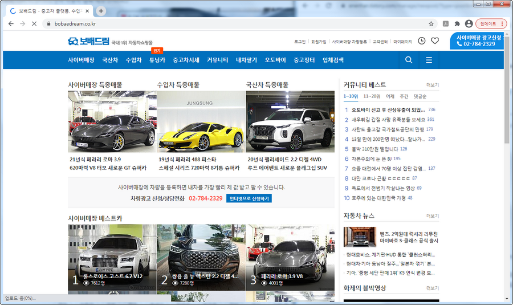The height and width of the screenshot is (305, 513).
Task: Open post 요즘 대전에서 70명 이상 집단 감염
Action: point(388,169)
